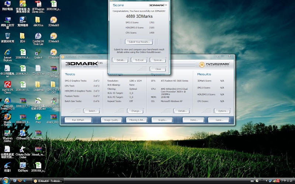Screen dimensions: 295x184
Task: Open Options under the Results section
Action: pyautogui.click(x=222, y=111)
